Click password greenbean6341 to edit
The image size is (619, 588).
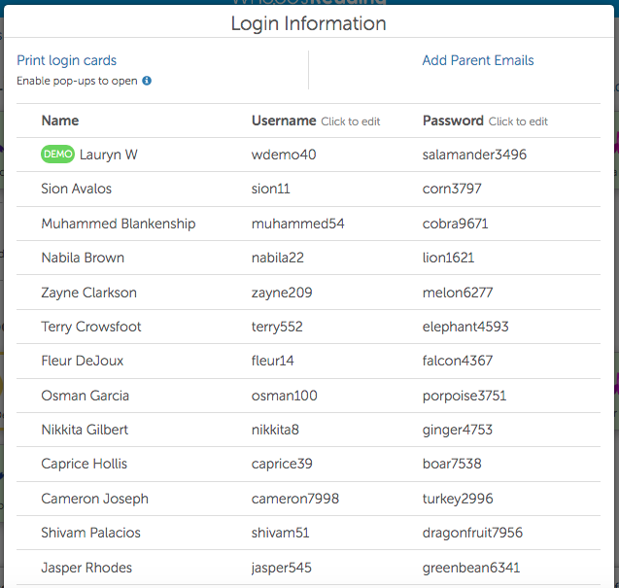[x=471, y=568]
